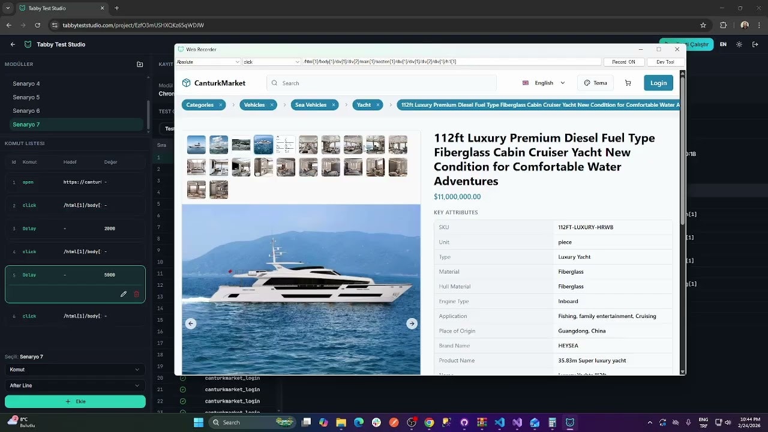Click the Guangdong, China origin value
The width and height of the screenshot is (768, 432).
(x=581, y=331)
